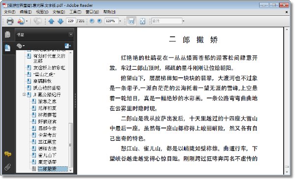Screen dimensions: 295x180
Task: Select the 旅客之家 bookmark
Action: tap(47, 101)
